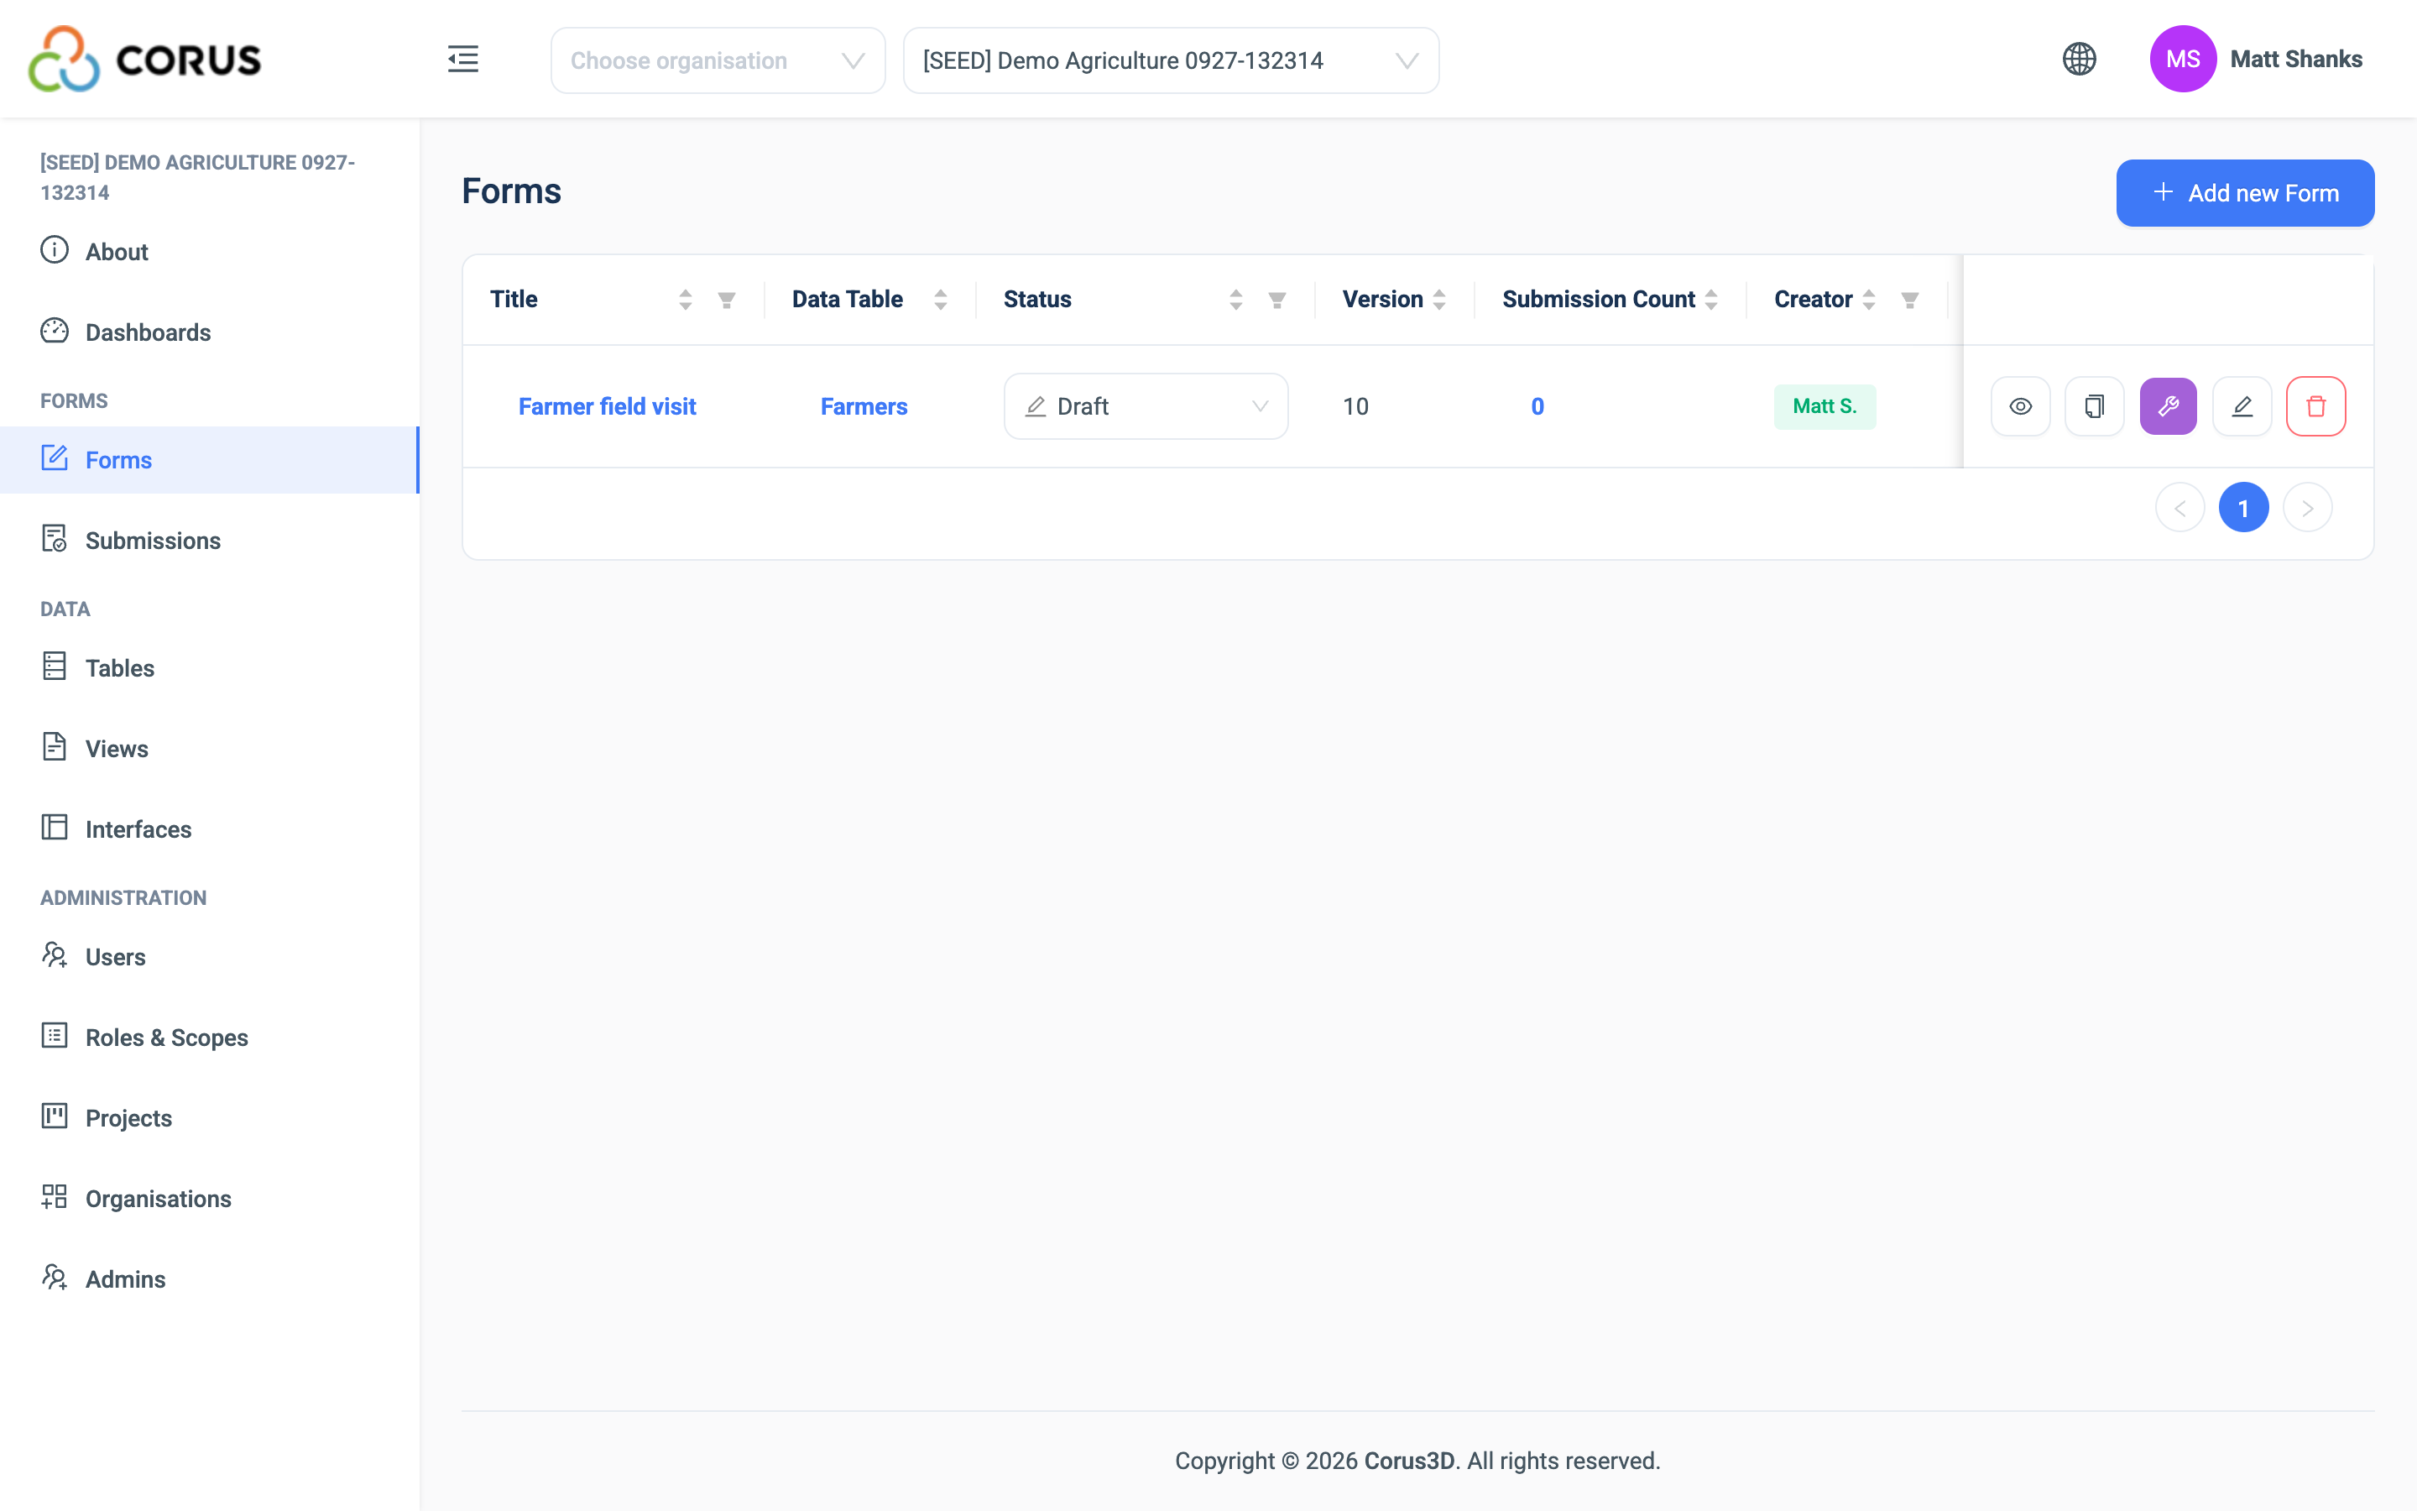Open the Choose organisation dropdown
The height and width of the screenshot is (1511, 2417).
(x=717, y=61)
